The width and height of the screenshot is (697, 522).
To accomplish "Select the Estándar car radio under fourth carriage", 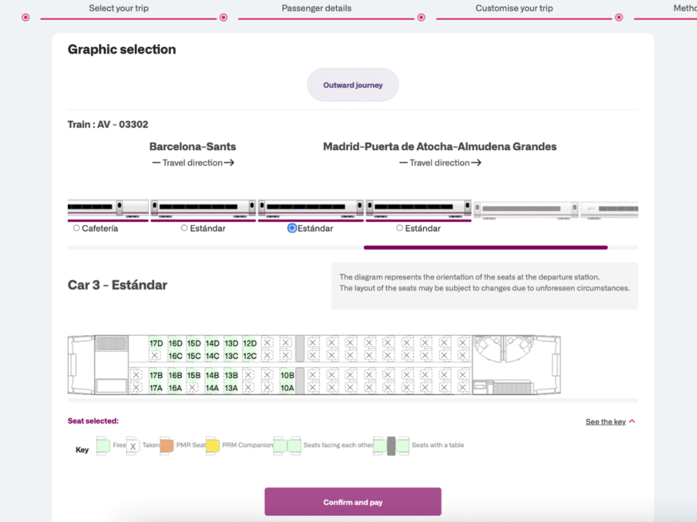I will (400, 228).
